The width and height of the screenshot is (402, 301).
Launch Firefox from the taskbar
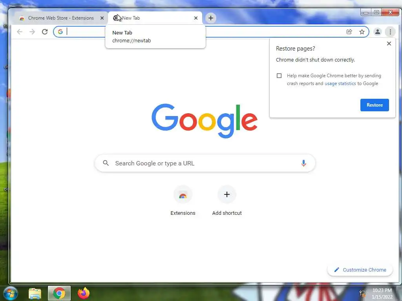(84, 293)
